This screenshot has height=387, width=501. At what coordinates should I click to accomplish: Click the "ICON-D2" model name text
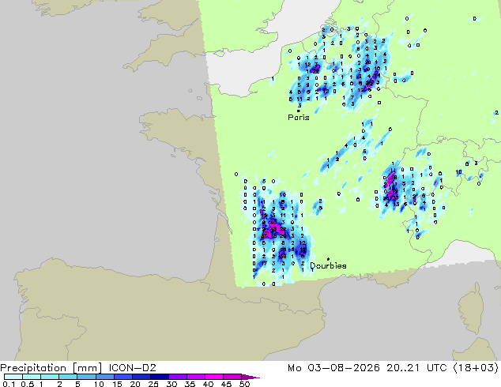click(x=133, y=368)
